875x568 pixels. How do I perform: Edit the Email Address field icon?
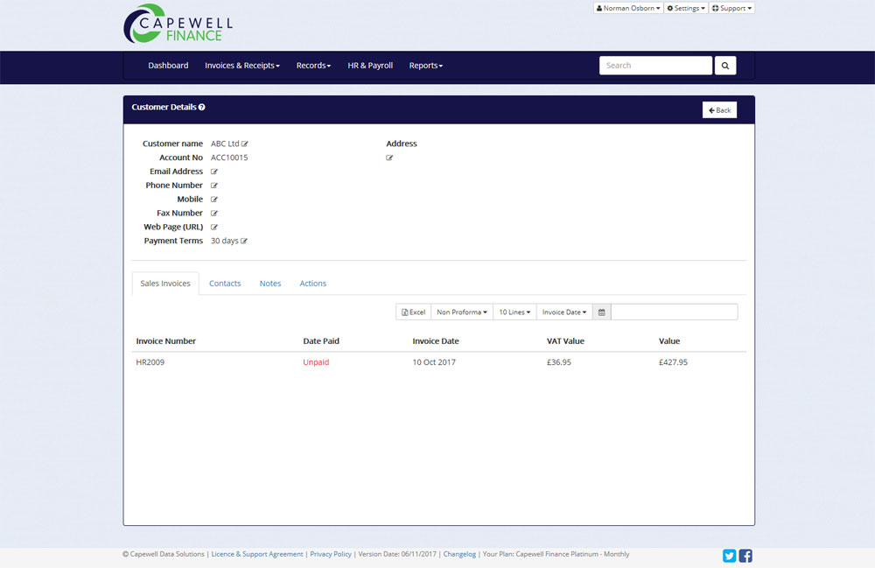click(x=214, y=172)
